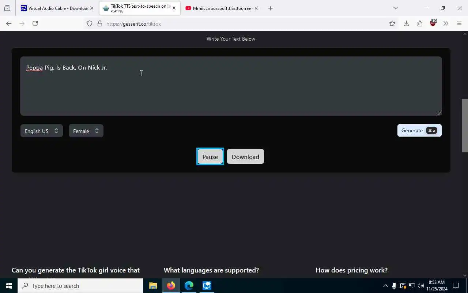
Task: Open the Female voice dropdown
Action: [x=86, y=131]
